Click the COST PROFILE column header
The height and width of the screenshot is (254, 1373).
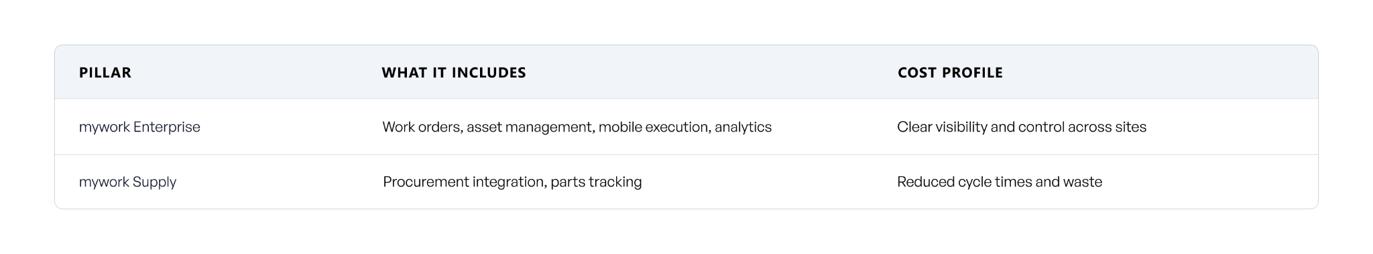[x=950, y=72]
